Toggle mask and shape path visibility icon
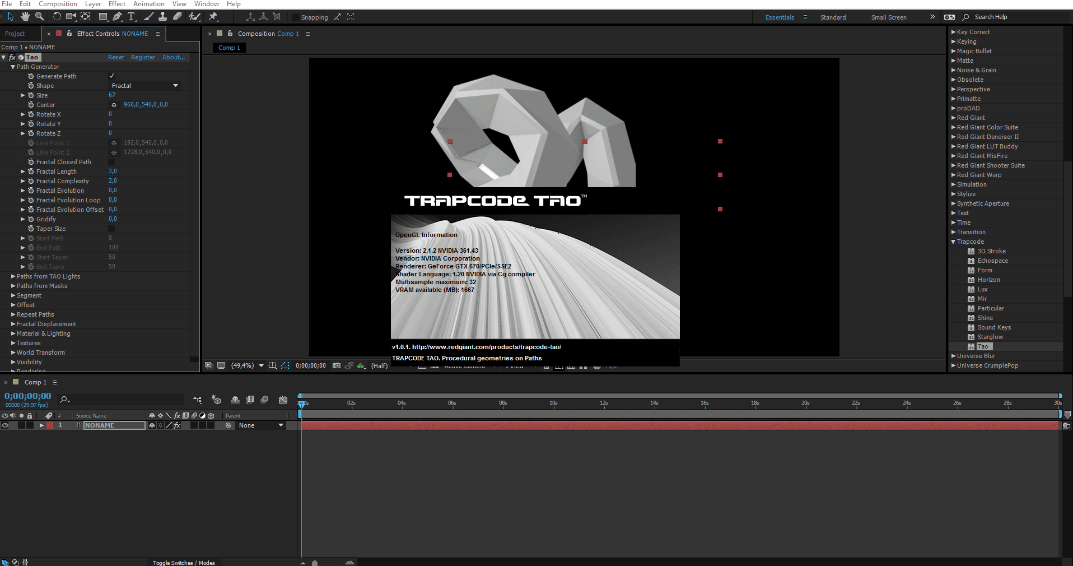Image resolution: width=1073 pixels, height=566 pixels. click(x=285, y=366)
